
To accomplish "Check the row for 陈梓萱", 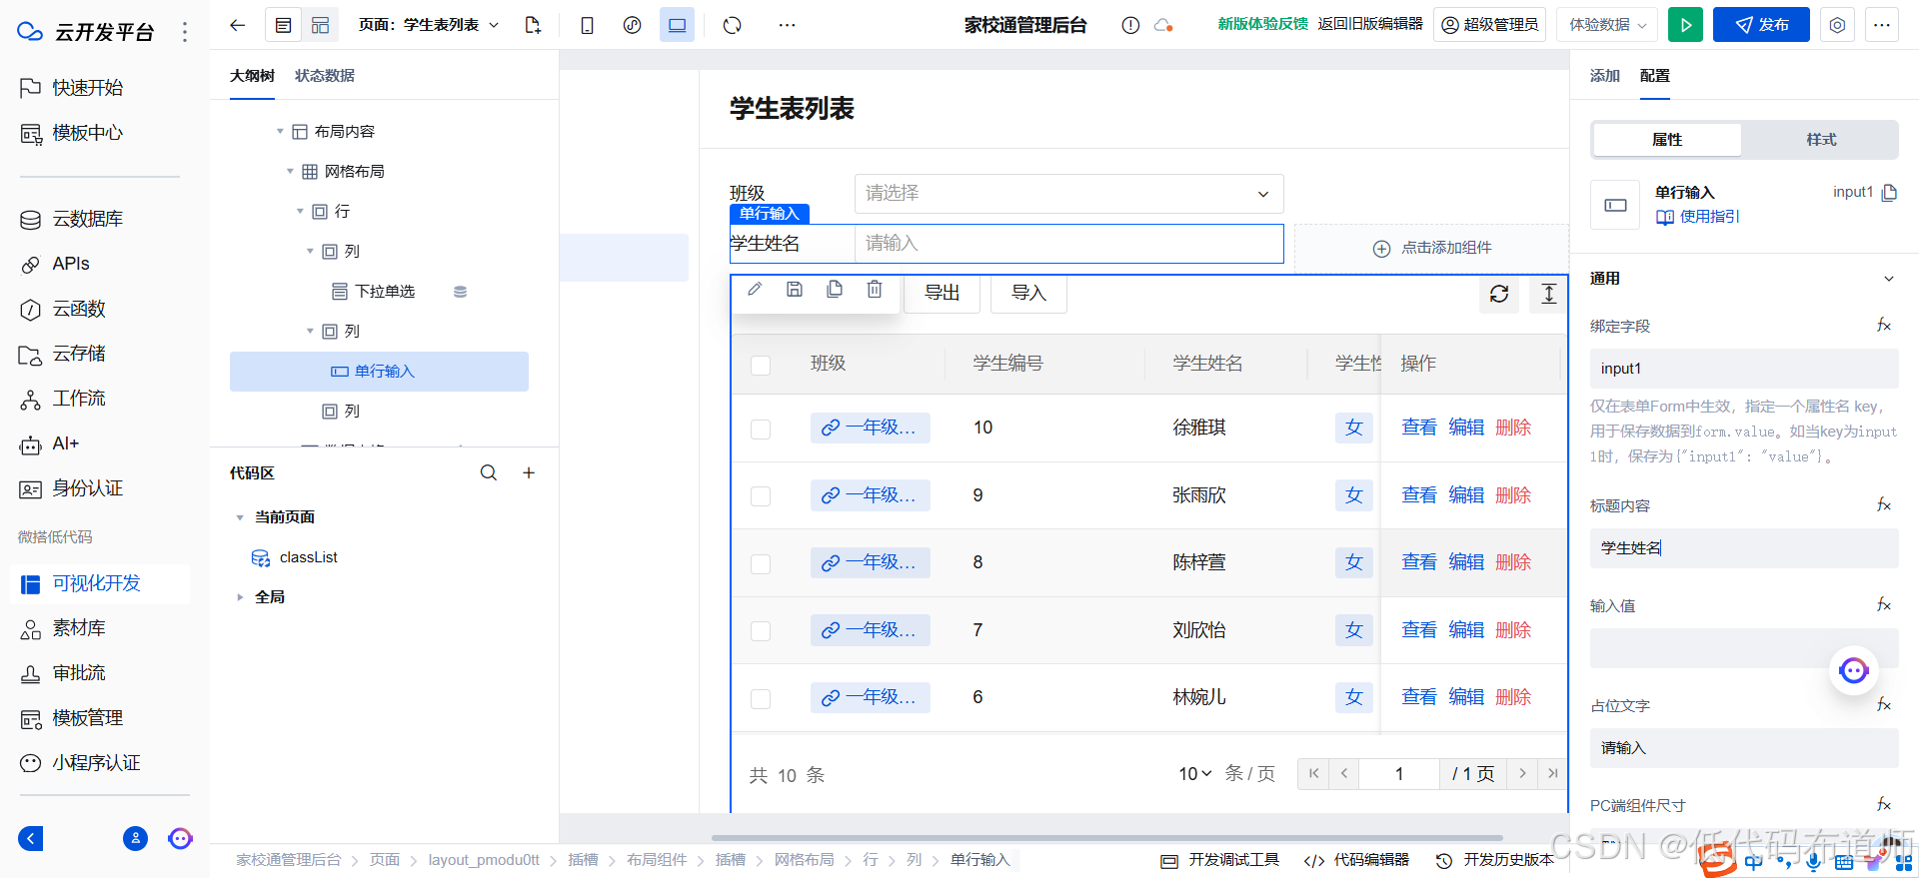I will tap(761, 563).
